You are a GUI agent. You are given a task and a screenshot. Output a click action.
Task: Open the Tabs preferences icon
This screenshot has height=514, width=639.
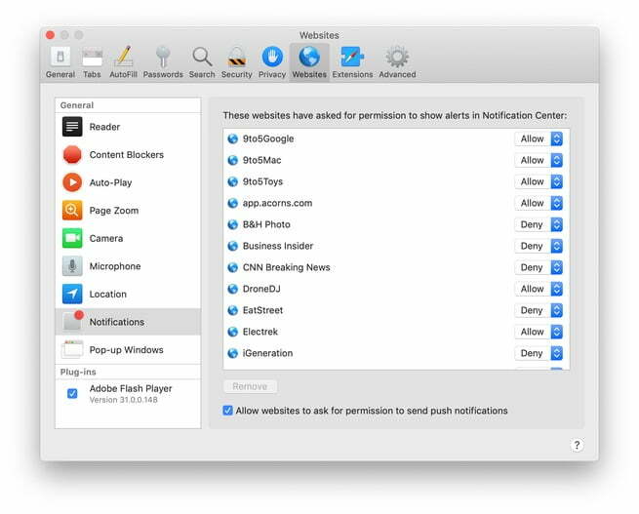pyautogui.click(x=92, y=58)
